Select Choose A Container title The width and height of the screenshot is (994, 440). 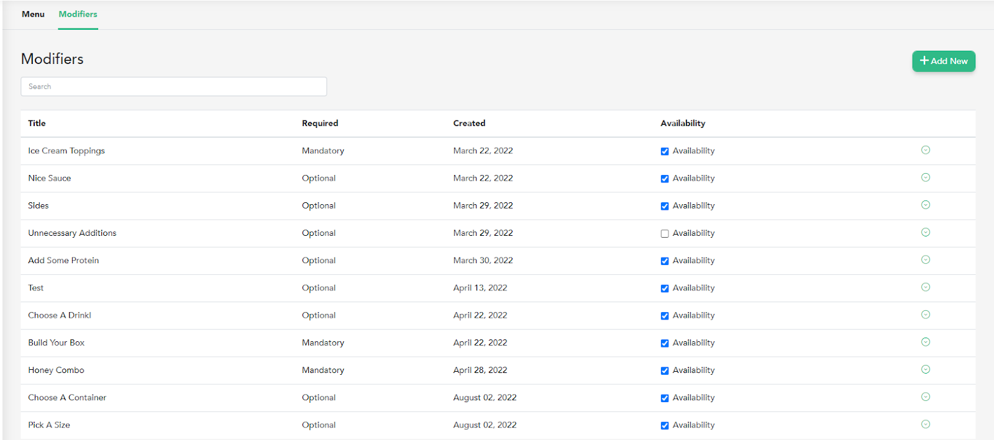coord(67,398)
